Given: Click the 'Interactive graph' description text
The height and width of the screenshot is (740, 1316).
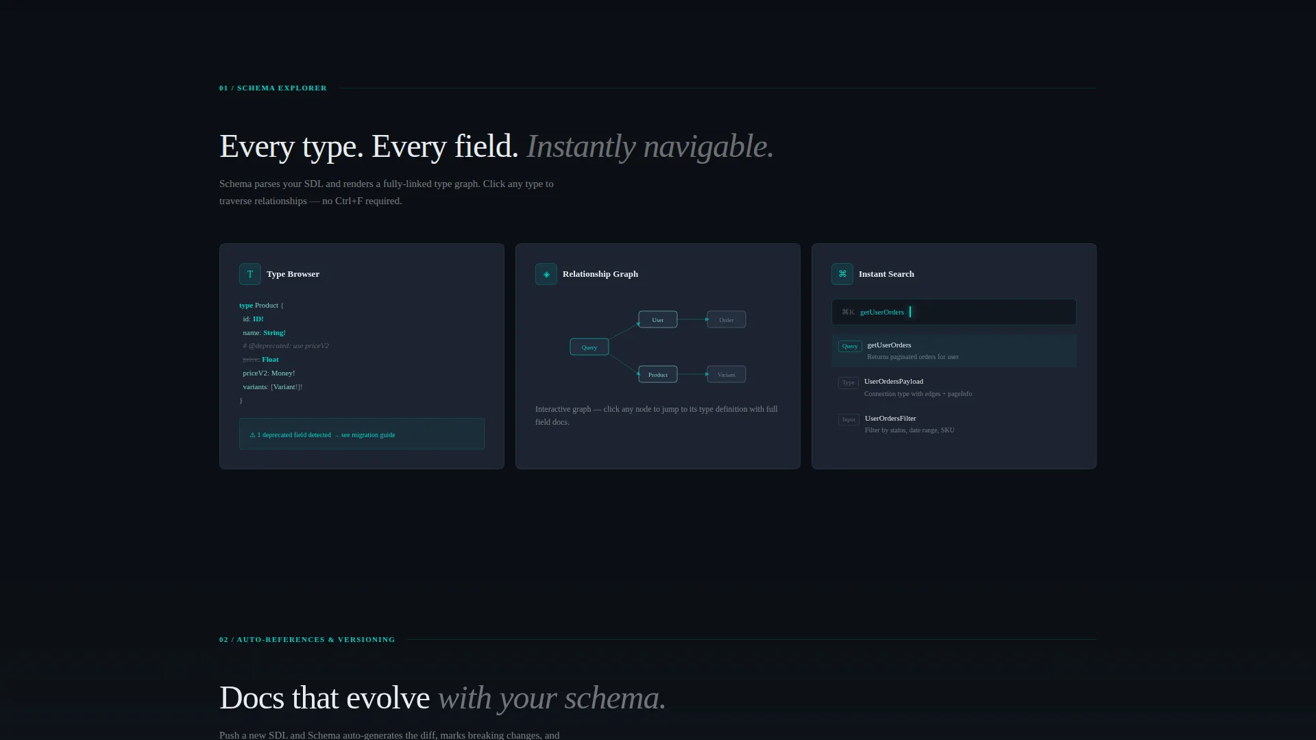Looking at the screenshot, I should click(657, 416).
